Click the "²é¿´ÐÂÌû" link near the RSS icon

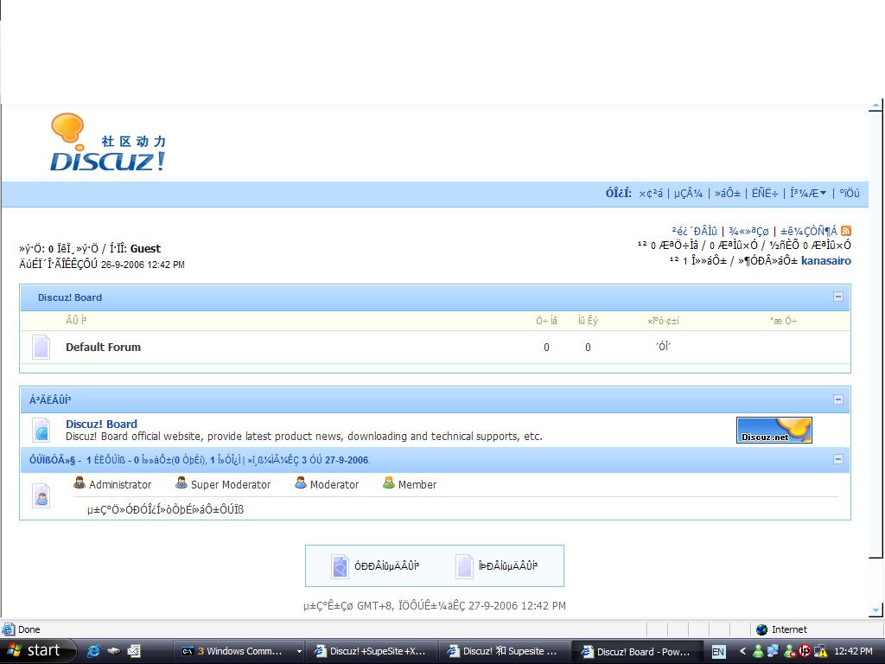point(694,231)
